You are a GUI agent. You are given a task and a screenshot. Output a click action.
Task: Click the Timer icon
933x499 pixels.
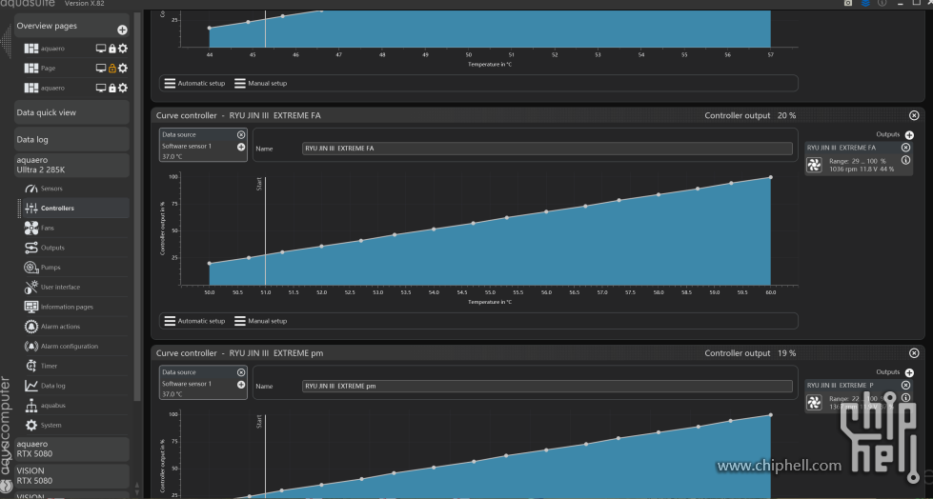(x=30, y=365)
